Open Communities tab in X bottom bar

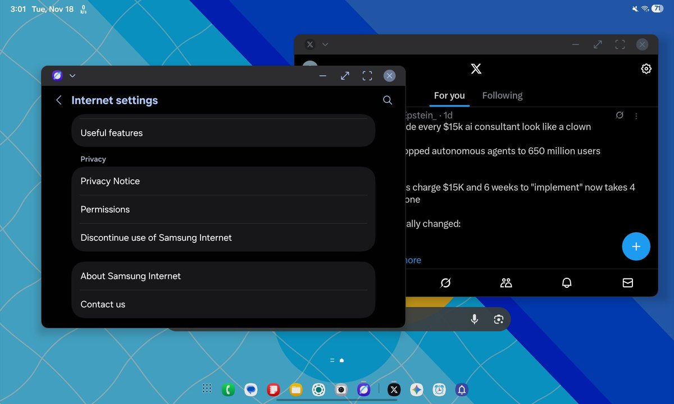[x=506, y=283]
